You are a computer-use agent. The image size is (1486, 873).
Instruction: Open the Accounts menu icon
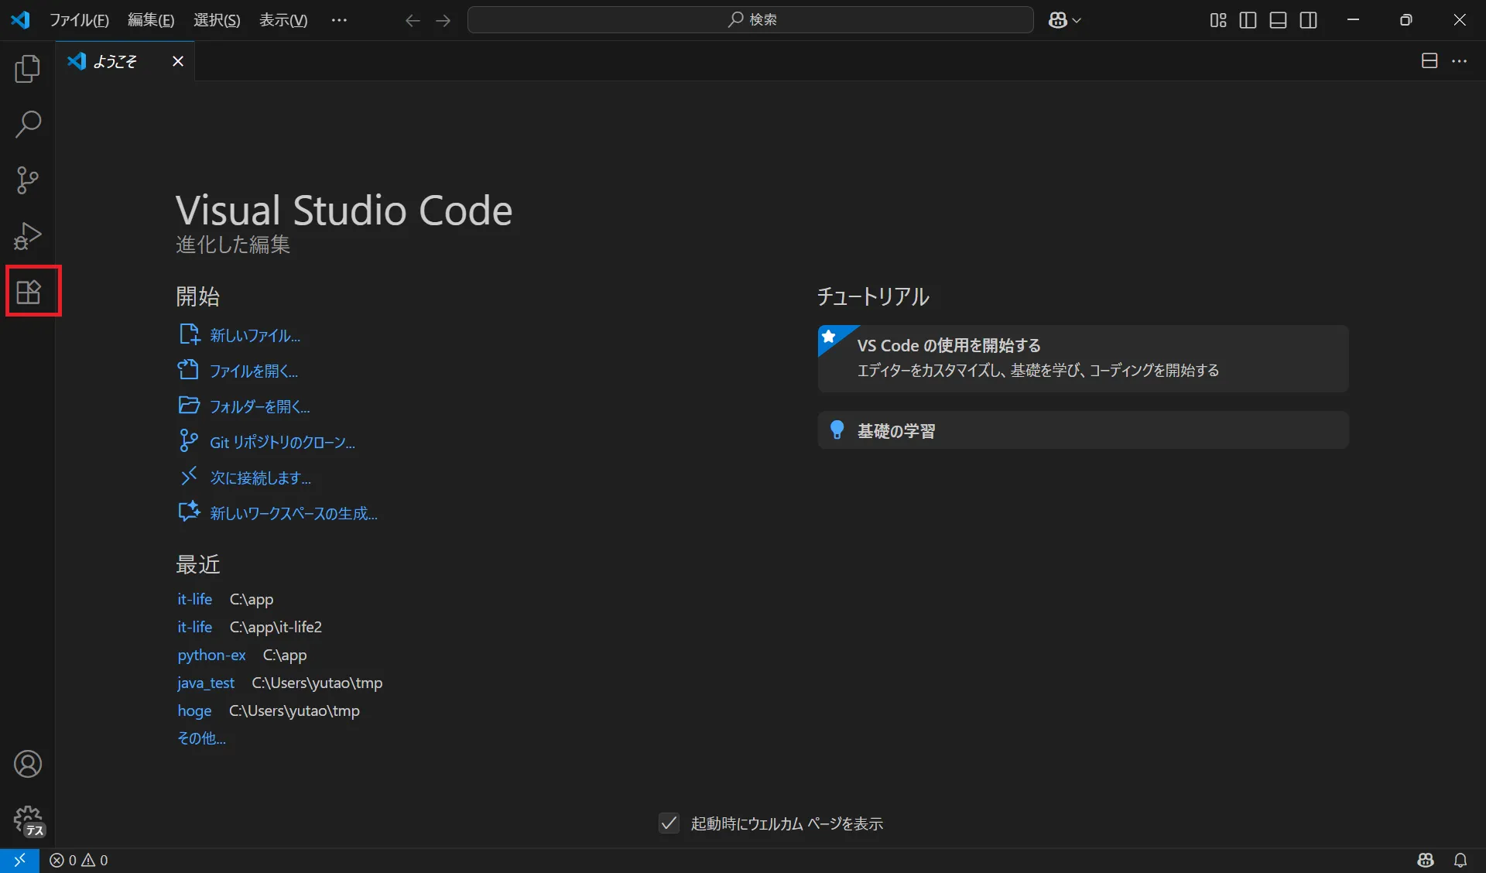28,764
